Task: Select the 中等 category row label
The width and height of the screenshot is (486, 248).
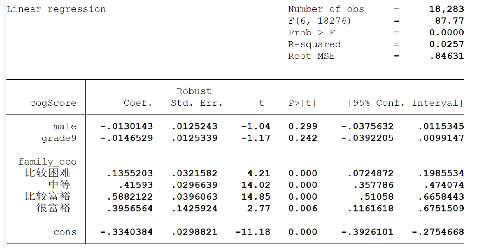Action: 59,185
